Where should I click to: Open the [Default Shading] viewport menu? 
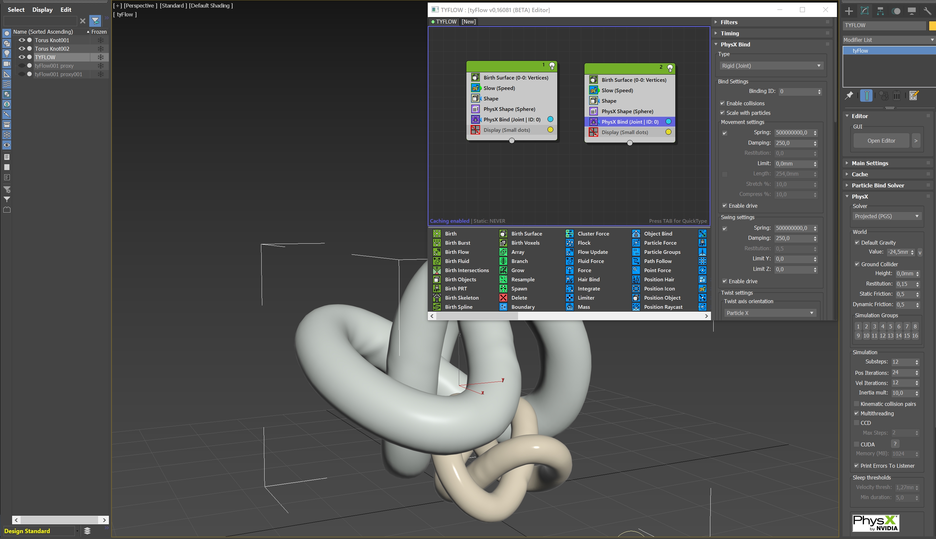tap(211, 6)
